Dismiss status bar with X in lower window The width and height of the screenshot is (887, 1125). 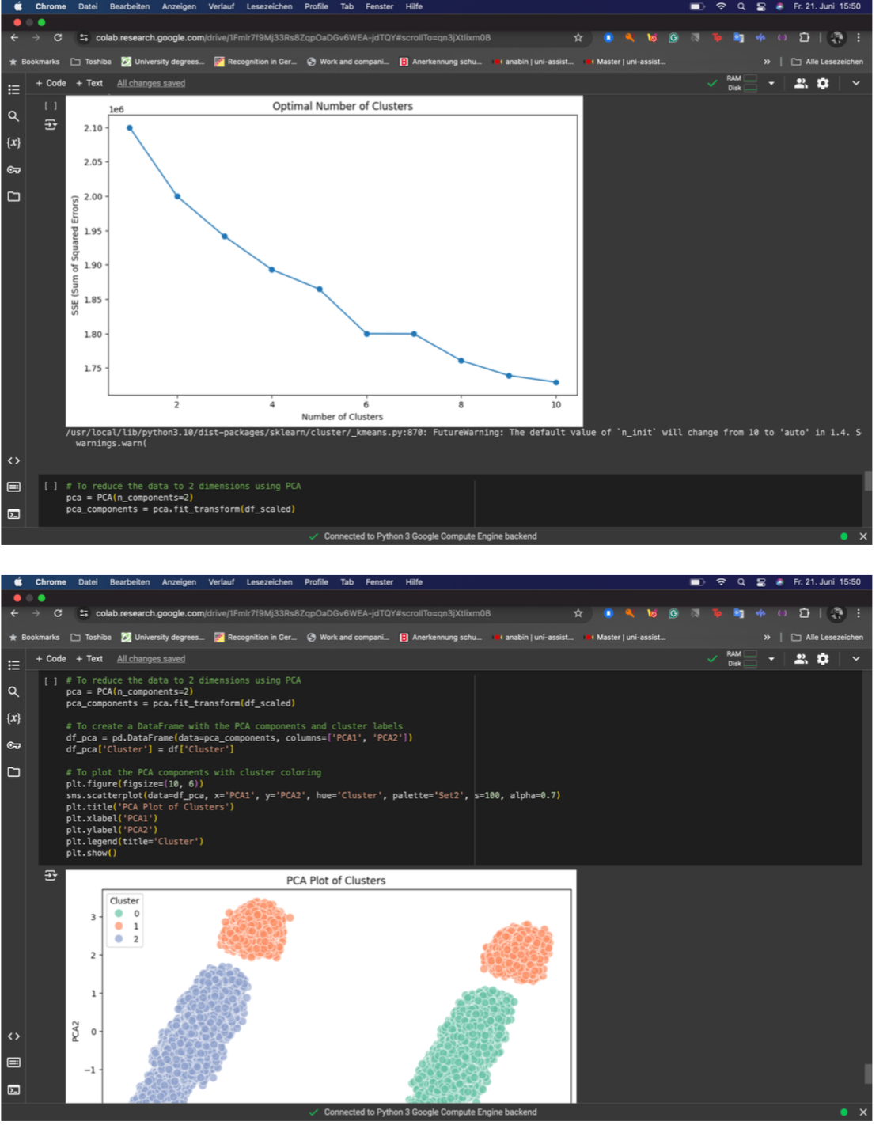(x=863, y=1112)
